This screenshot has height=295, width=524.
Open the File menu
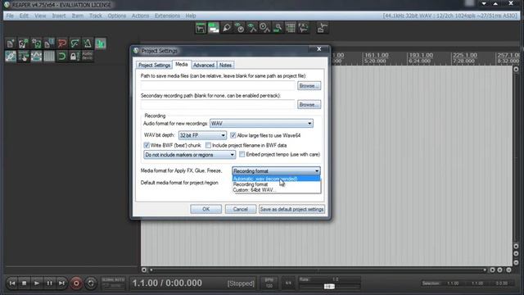coord(10,16)
